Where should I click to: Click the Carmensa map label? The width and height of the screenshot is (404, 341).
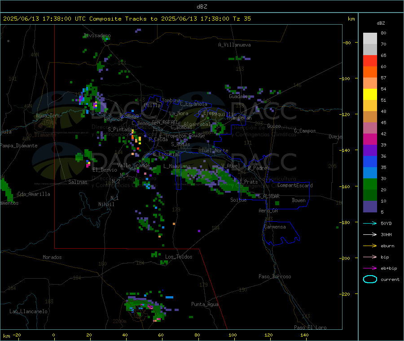[275, 227]
